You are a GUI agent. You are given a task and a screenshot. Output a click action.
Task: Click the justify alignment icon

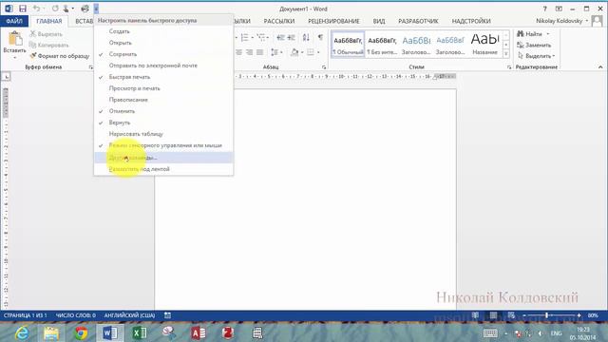pos(259,52)
